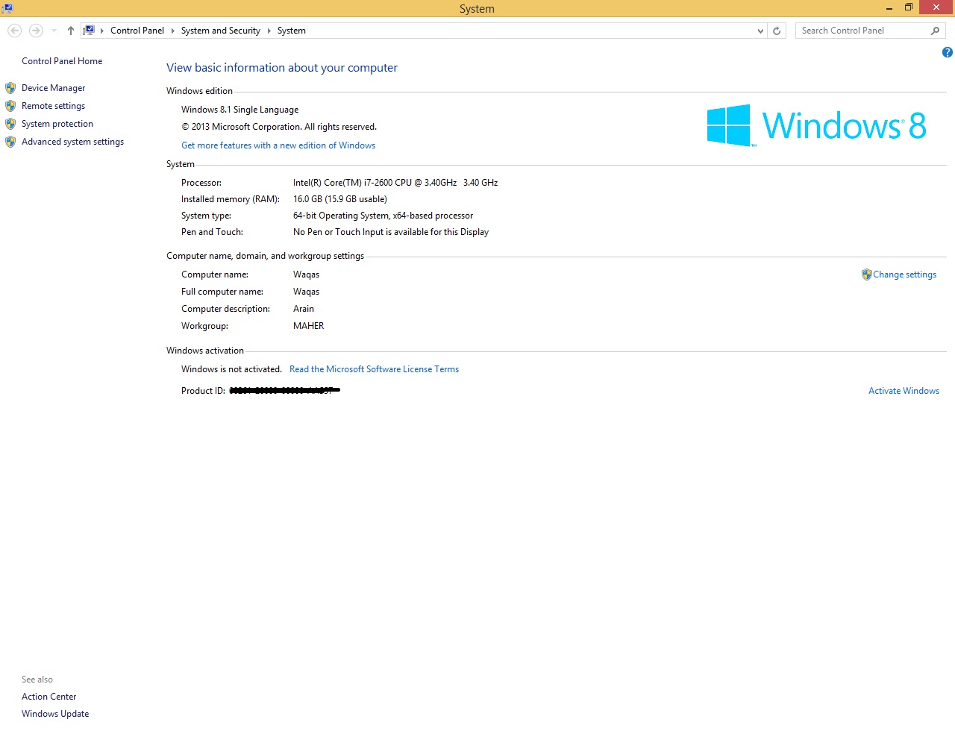Click shield icon beside Device Manager
This screenshot has width=955, height=731.
(x=10, y=88)
